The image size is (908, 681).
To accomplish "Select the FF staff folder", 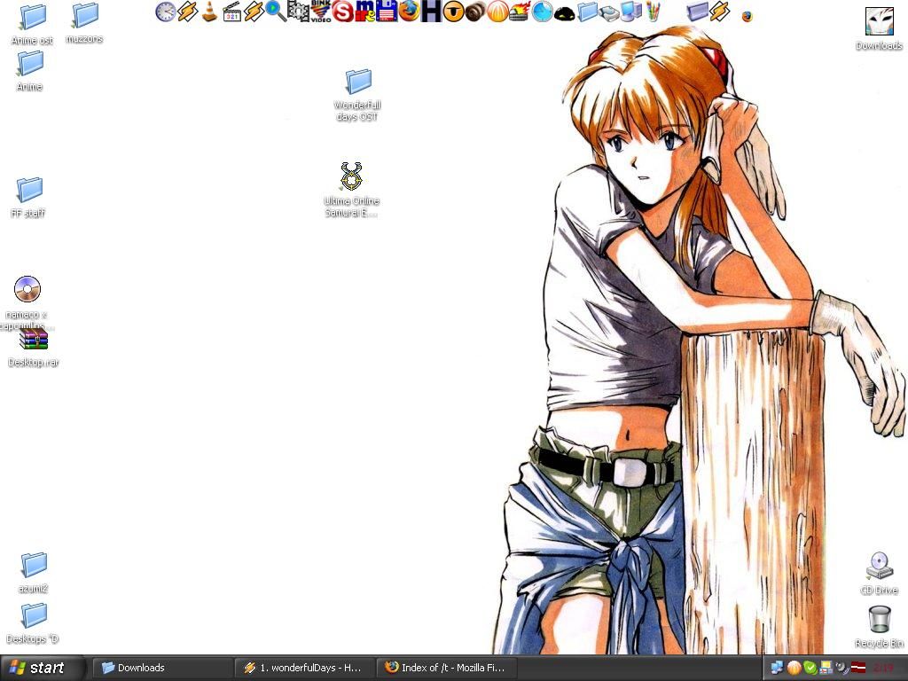I will tap(28, 198).
